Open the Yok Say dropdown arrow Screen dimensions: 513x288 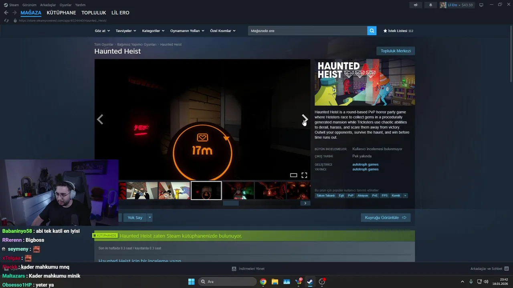(150, 218)
